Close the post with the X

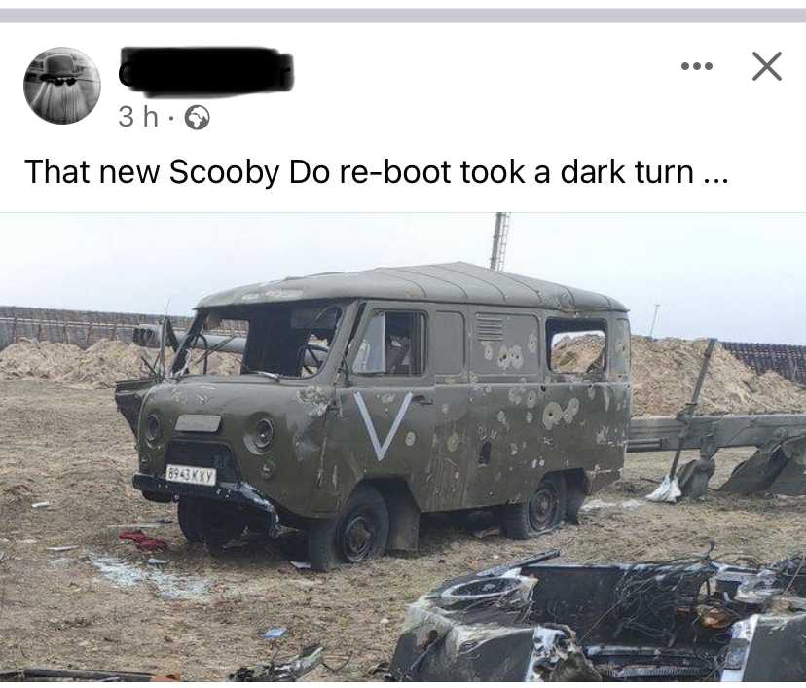coord(766,66)
